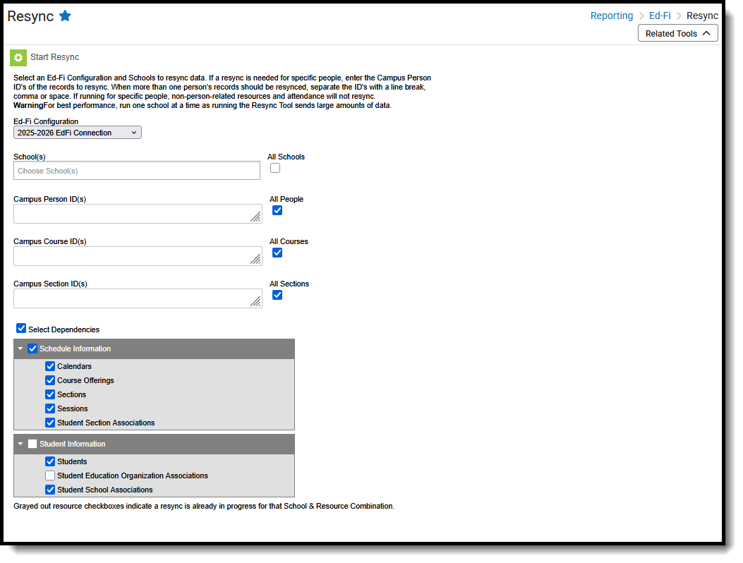Click the Campus Section ID(s) text area

[138, 298]
